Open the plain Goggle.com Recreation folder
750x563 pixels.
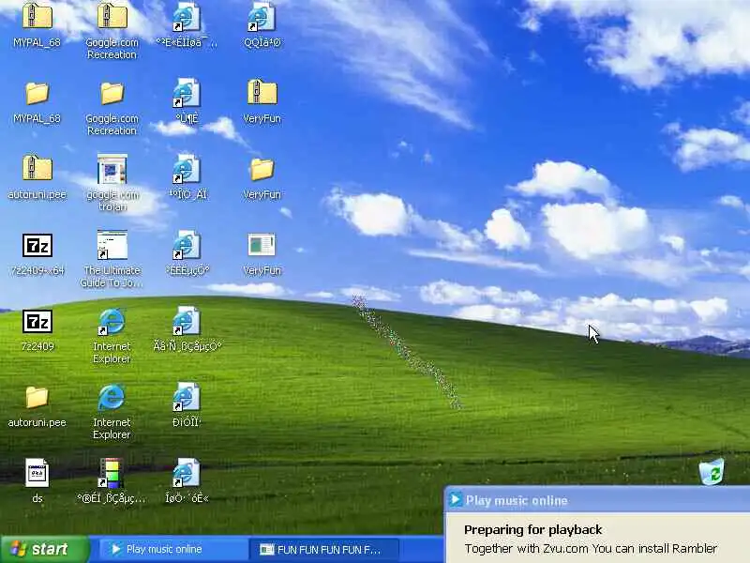pyautogui.click(x=112, y=93)
